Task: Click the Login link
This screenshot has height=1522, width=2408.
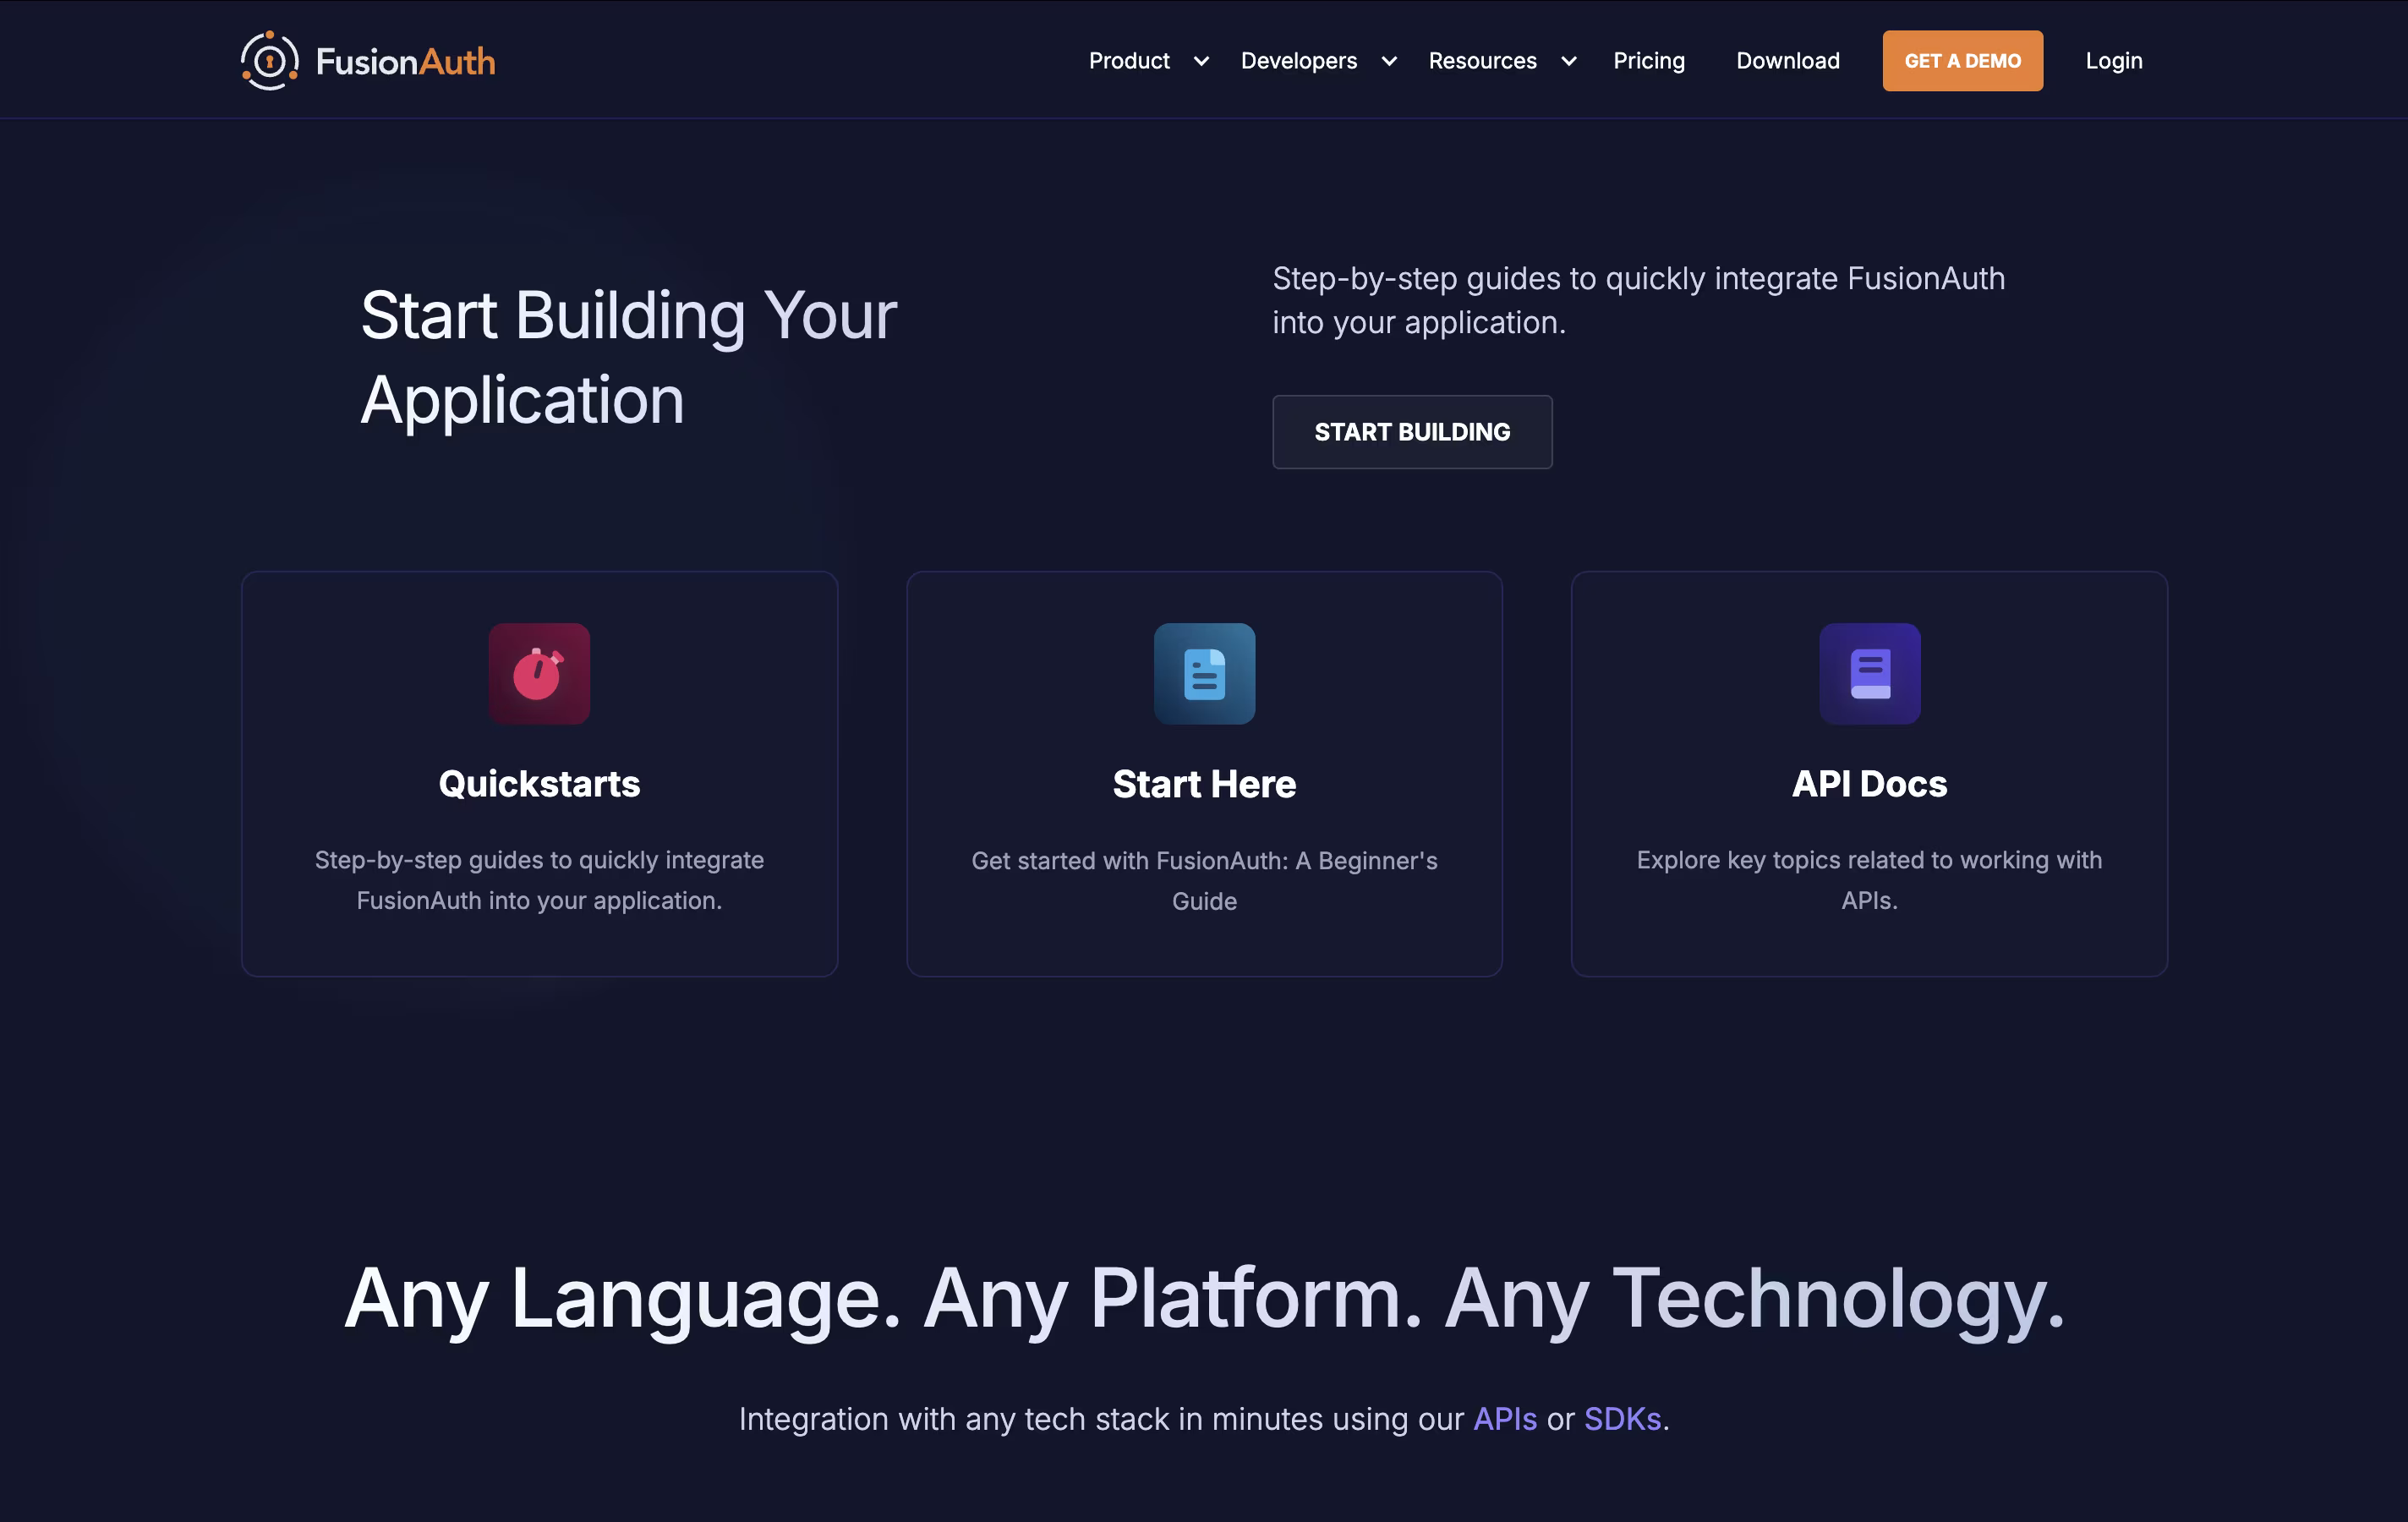Action: click(2113, 61)
